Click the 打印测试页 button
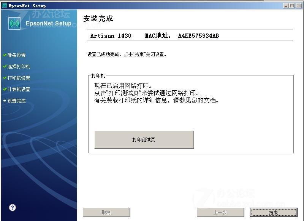This screenshot has width=304, height=221. point(144,140)
